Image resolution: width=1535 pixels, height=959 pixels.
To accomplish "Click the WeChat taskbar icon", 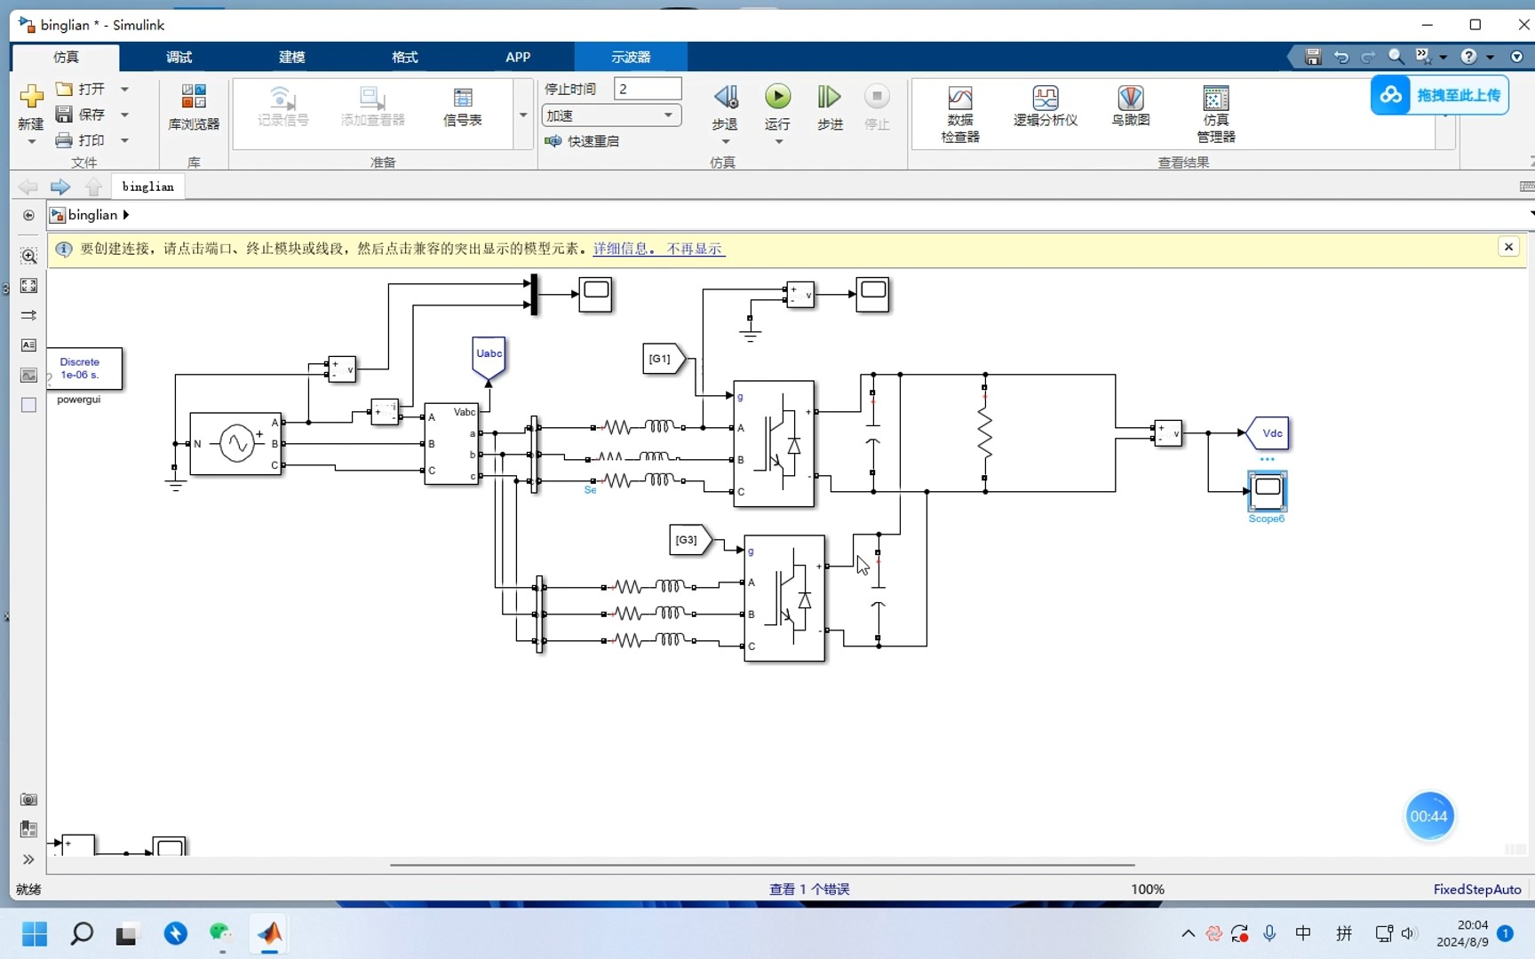I will [220, 934].
